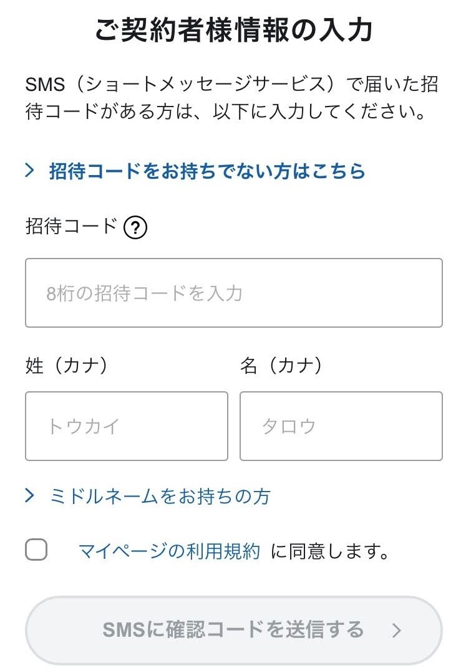Select the 名（カナ） input field

pos(341,426)
